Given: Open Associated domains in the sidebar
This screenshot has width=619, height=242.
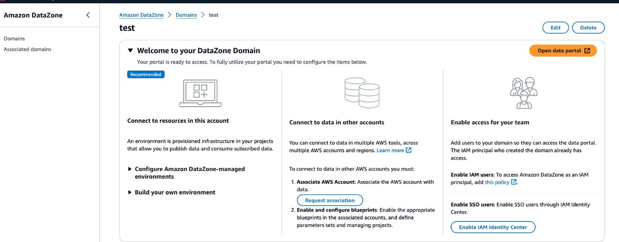Looking at the screenshot, I should click(x=27, y=49).
